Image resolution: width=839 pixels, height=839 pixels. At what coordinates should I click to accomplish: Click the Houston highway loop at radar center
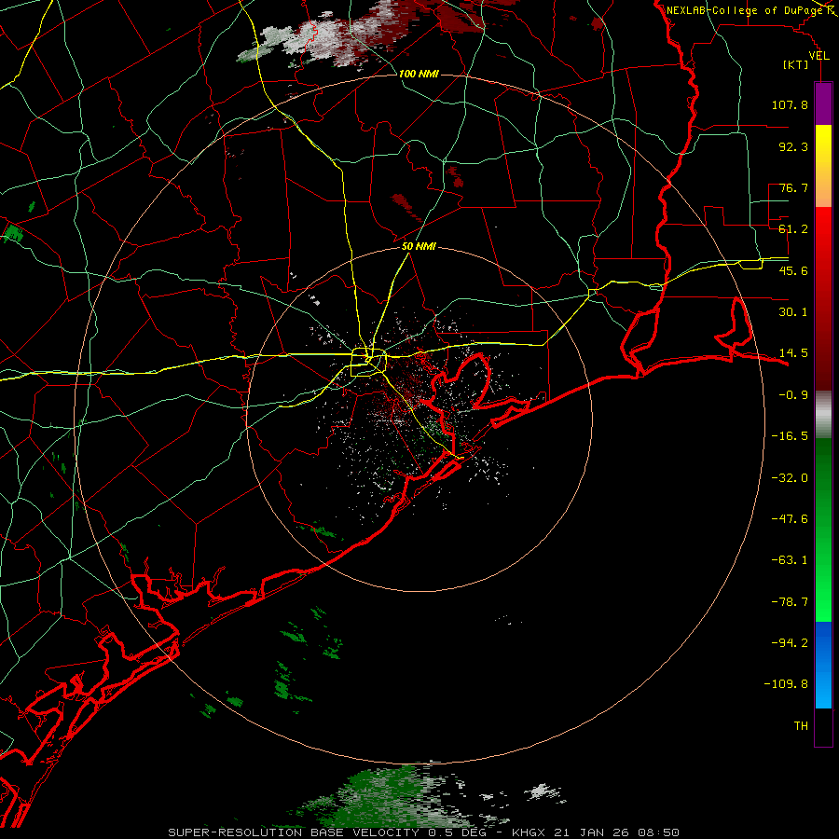click(368, 363)
